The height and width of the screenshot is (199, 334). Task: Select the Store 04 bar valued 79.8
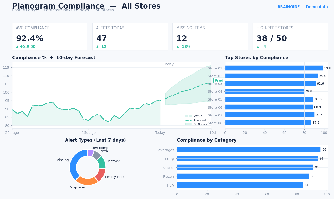pos(265,91)
